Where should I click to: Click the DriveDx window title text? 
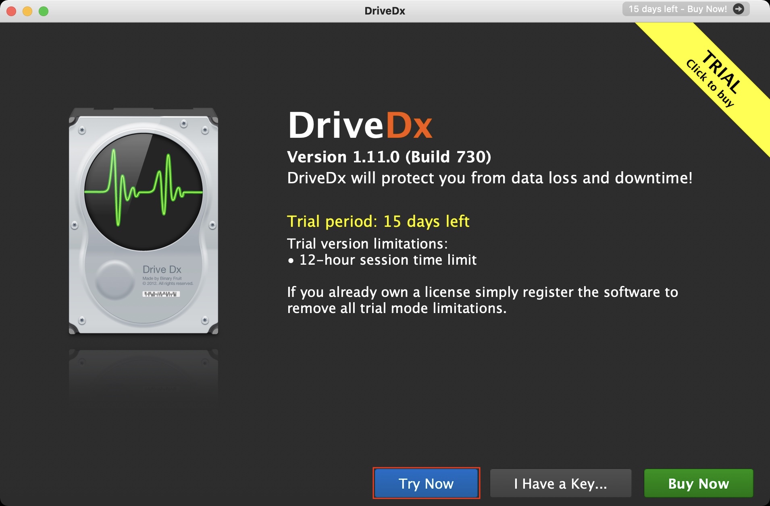point(385,11)
